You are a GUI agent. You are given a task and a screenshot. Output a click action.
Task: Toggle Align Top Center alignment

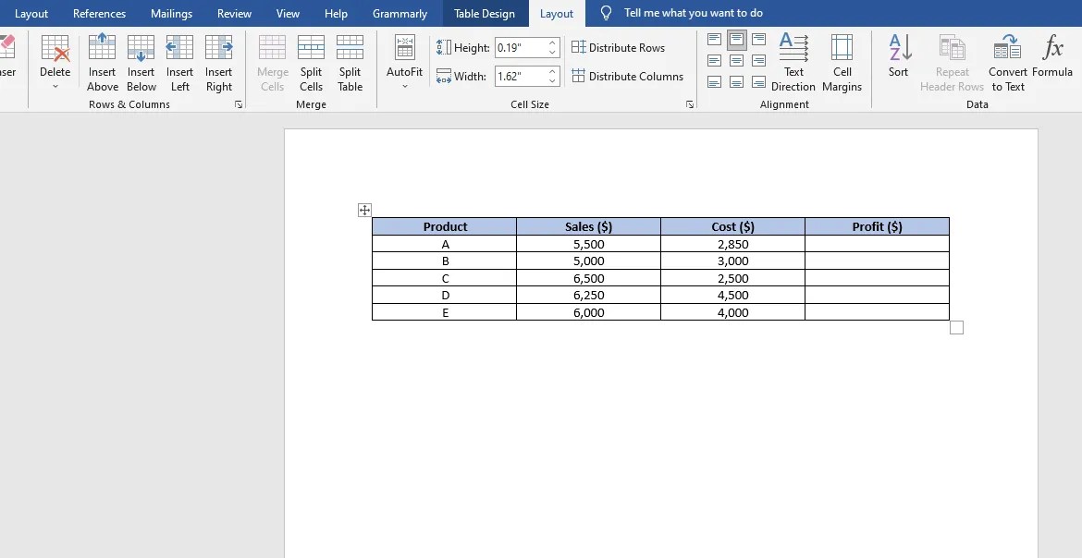click(x=736, y=40)
